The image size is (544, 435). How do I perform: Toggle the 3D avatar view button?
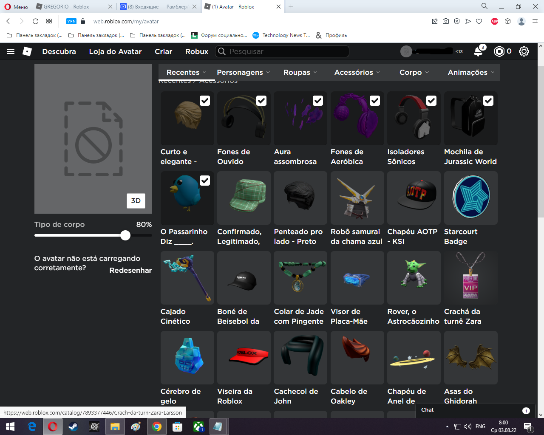(136, 201)
